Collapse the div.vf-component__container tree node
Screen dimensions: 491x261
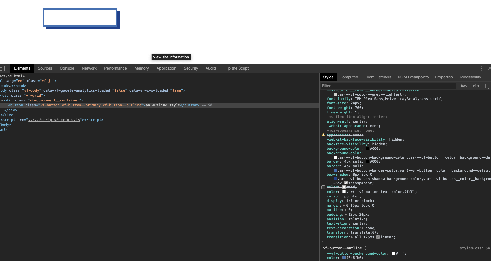click(x=2, y=100)
